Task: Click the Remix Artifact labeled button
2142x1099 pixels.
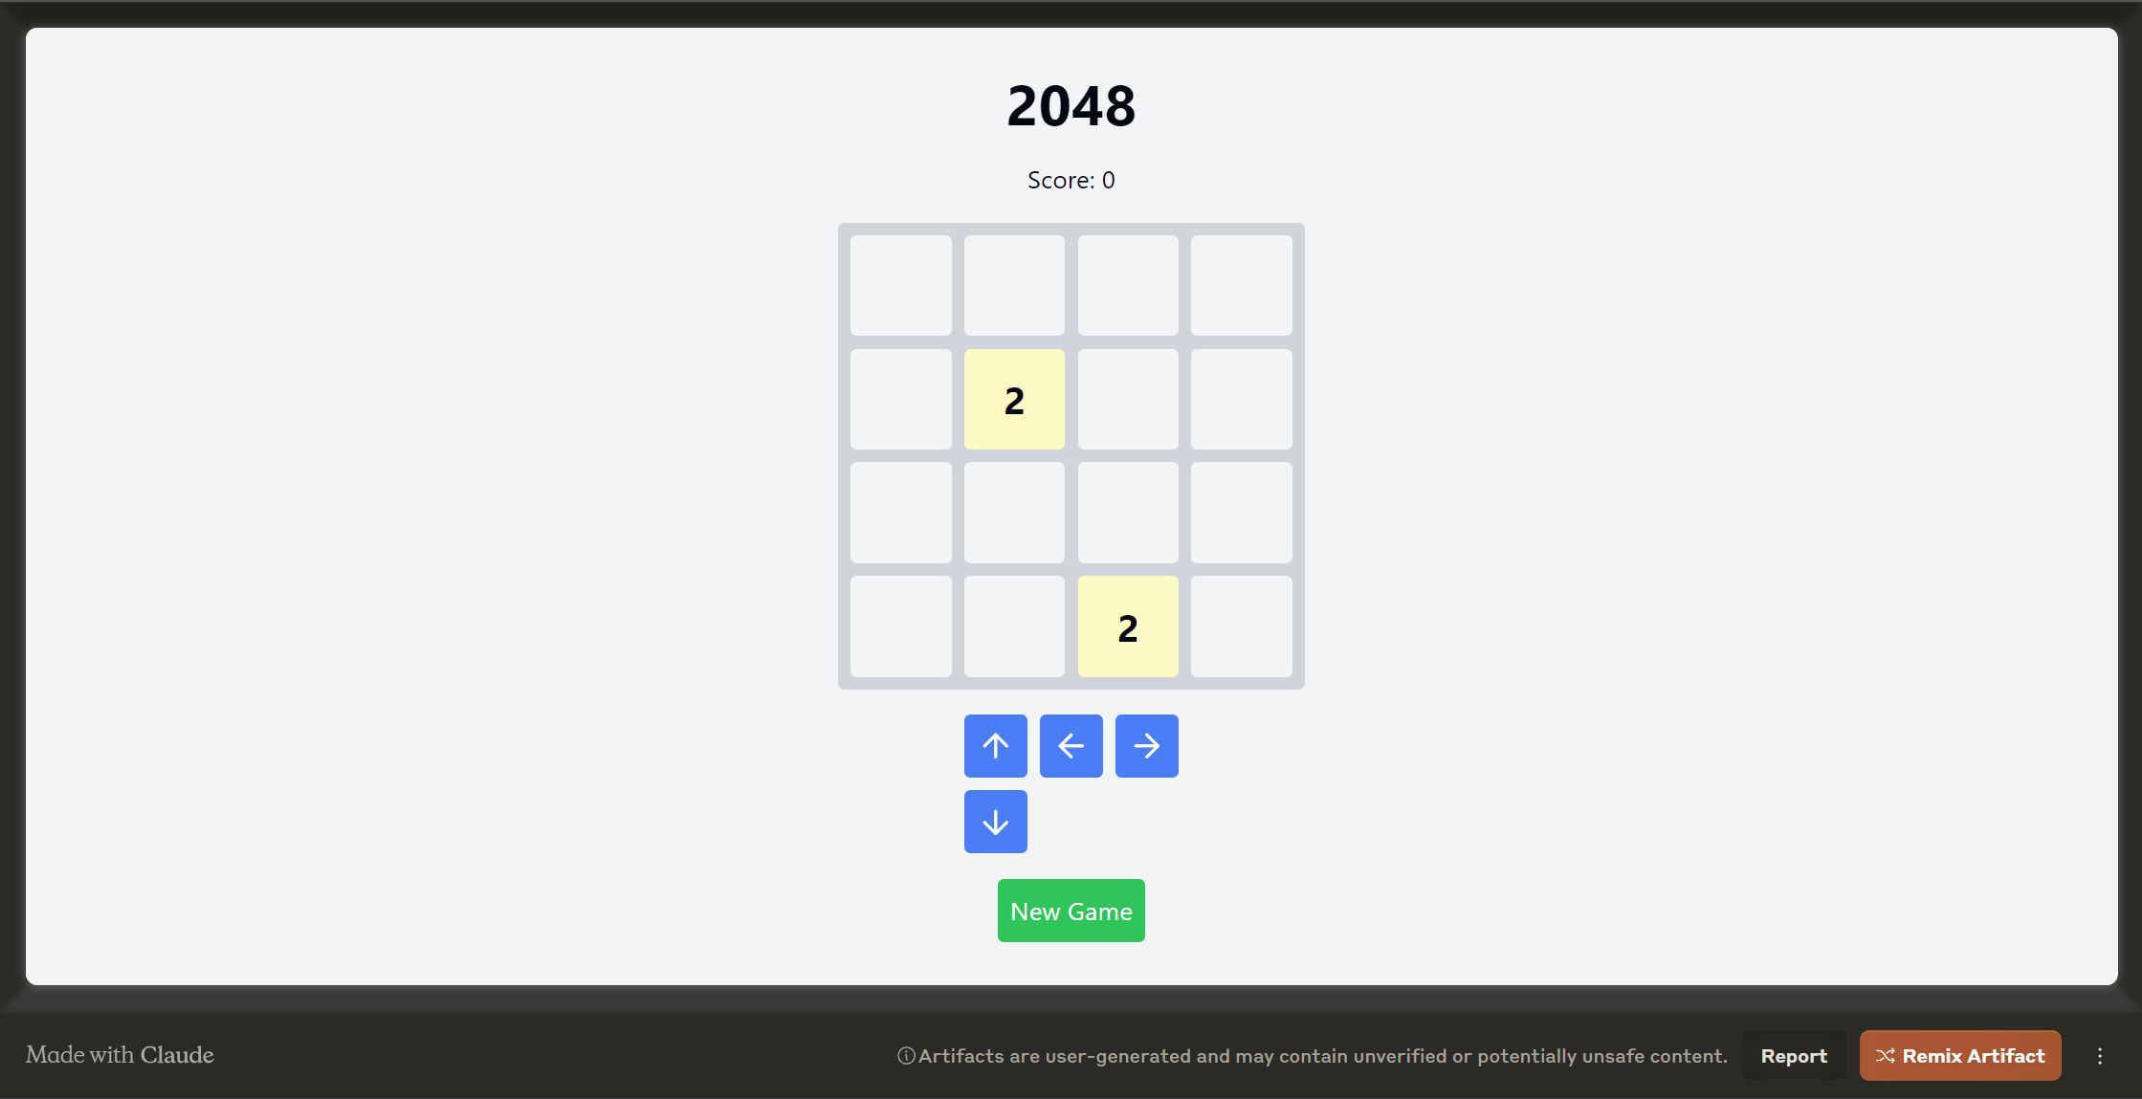Action: (x=1960, y=1054)
